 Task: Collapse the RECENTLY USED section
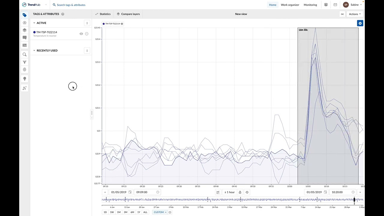pos(34,50)
